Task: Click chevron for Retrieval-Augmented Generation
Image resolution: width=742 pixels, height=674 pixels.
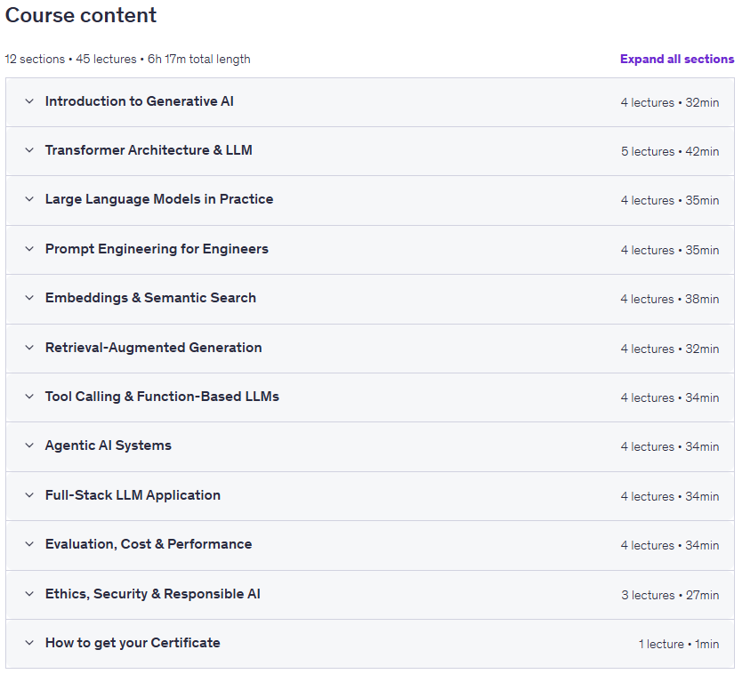Action: 29,348
